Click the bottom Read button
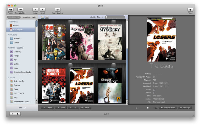 point(61,108)
